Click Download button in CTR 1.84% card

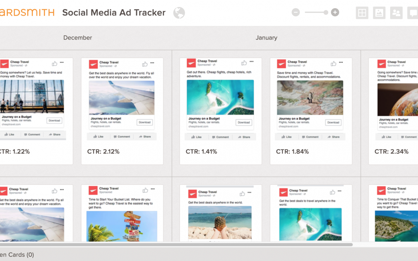pyautogui.click(x=333, y=123)
